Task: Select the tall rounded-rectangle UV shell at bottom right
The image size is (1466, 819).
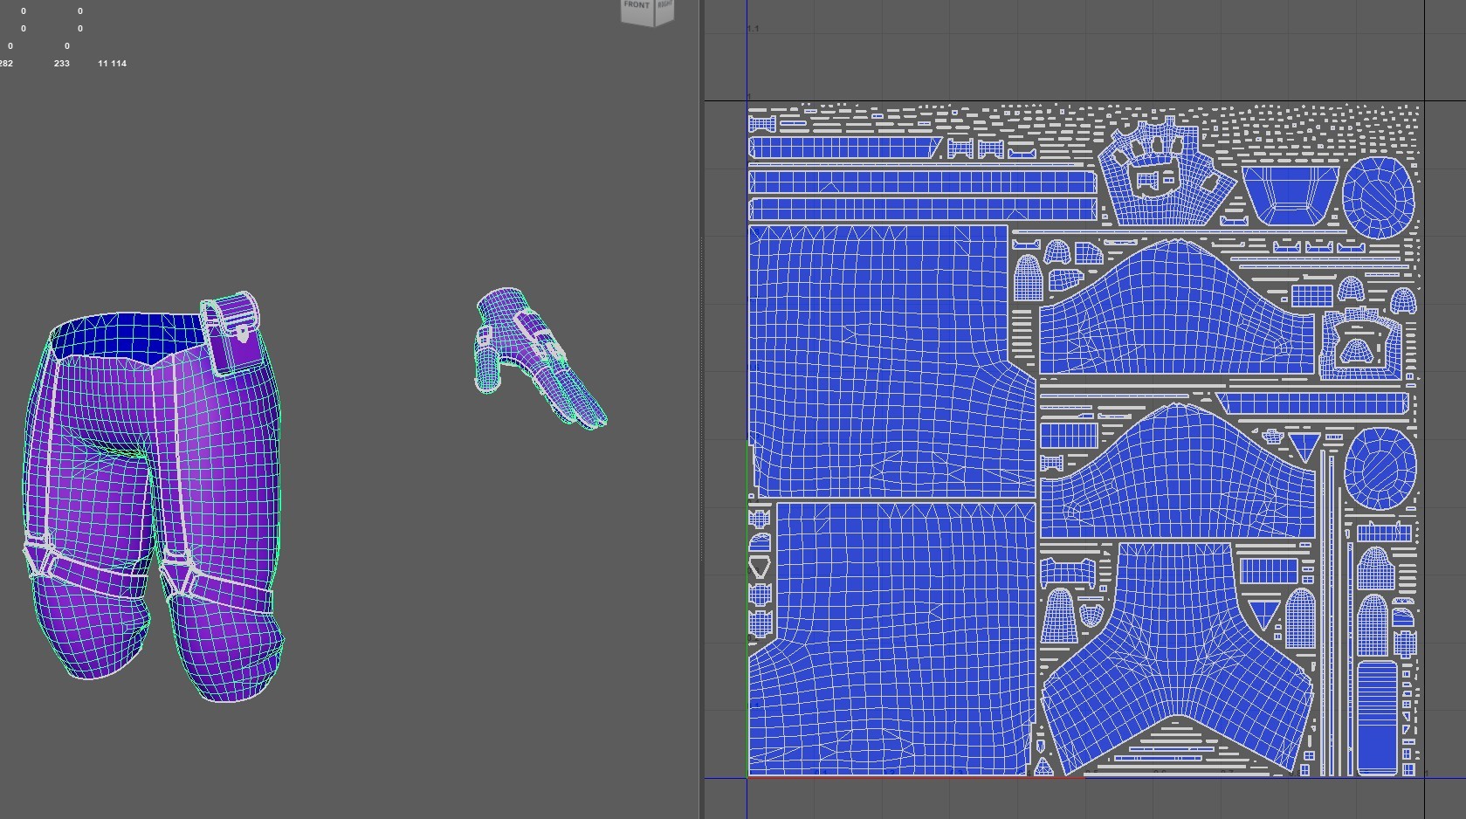Action: pos(1378,718)
